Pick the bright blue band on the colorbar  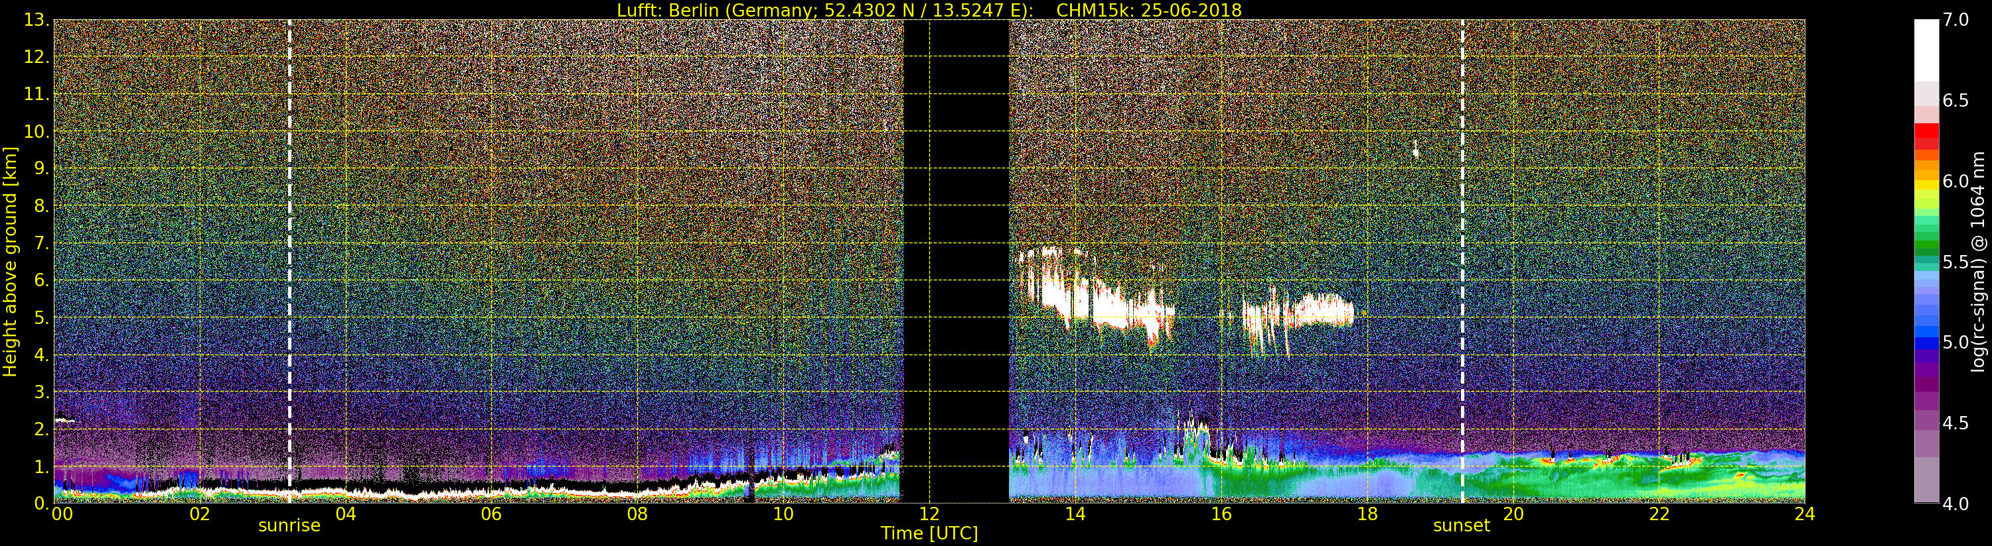(x=1926, y=332)
